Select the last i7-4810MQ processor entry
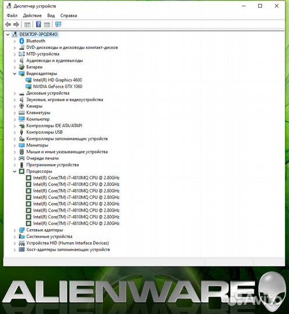 76,223
